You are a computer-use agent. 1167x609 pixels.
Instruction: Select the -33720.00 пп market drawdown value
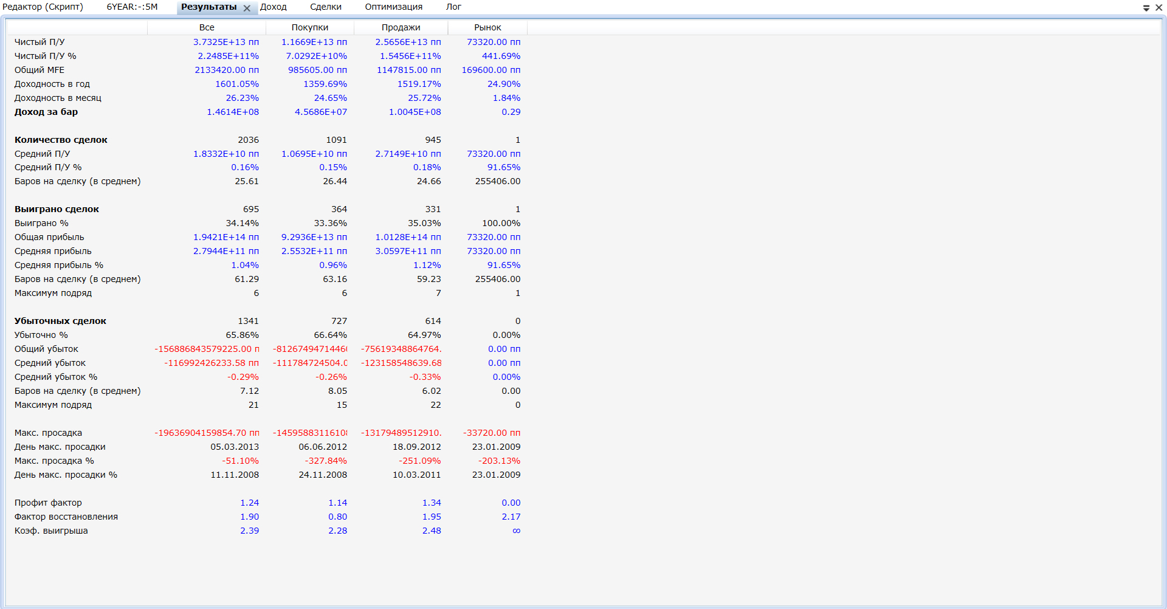coord(492,433)
